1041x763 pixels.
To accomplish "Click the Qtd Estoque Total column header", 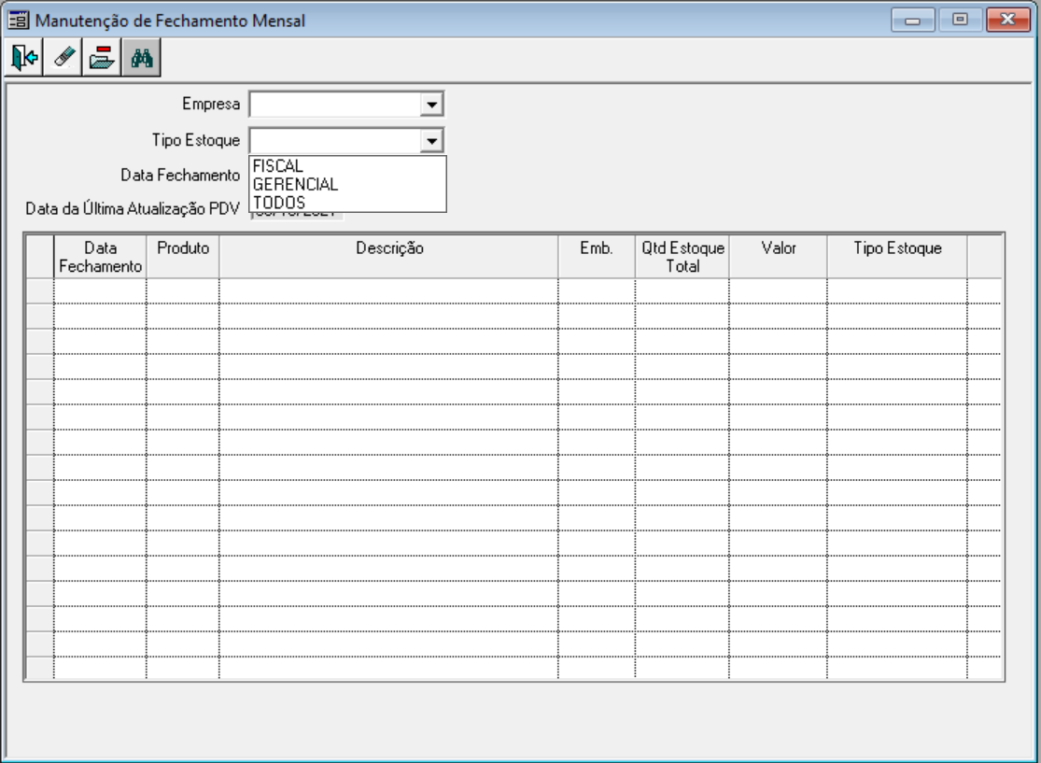I will coord(682,257).
